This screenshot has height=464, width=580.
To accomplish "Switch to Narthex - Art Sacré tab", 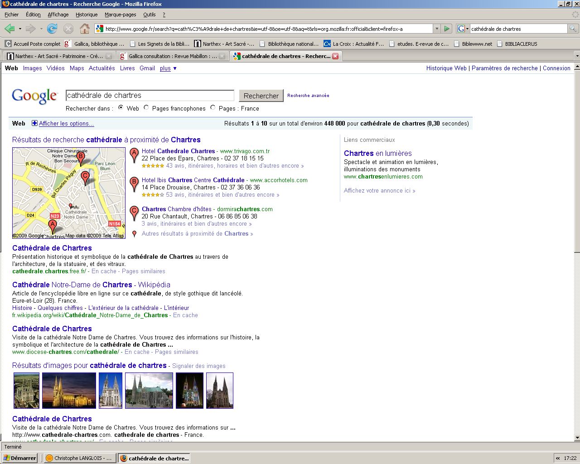I will [59, 56].
